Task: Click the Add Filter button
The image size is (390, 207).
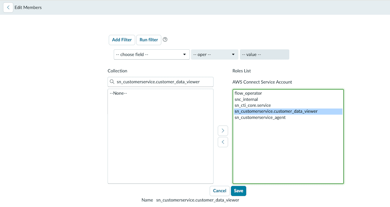Action: pyautogui.click(x=122, y=40)
